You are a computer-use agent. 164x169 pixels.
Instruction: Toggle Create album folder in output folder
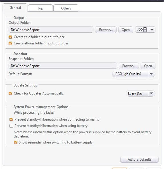pyautogui.click(x=11, y=43)
